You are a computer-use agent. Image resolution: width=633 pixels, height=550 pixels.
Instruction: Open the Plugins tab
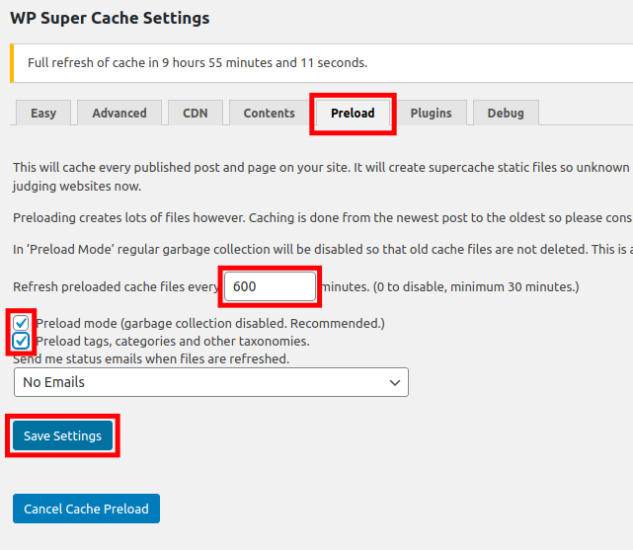(x=431, y=113)
